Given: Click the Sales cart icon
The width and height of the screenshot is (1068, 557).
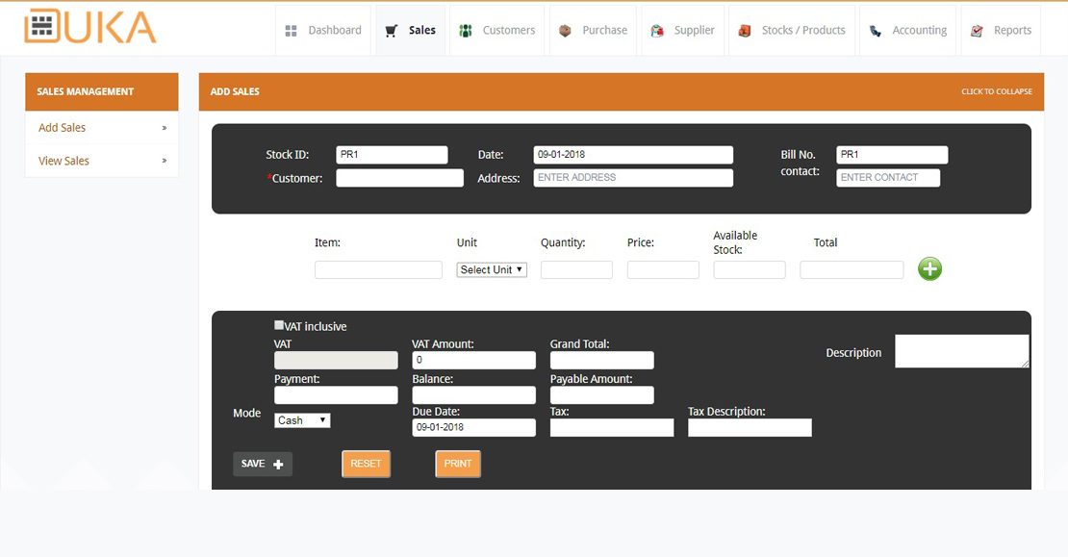Looking at the screenshot, I should pyautogui.click(x=391, y=31).
